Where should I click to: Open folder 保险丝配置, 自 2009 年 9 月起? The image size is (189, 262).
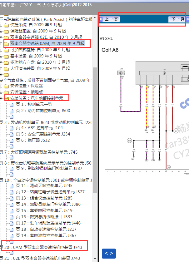(38, 31)
